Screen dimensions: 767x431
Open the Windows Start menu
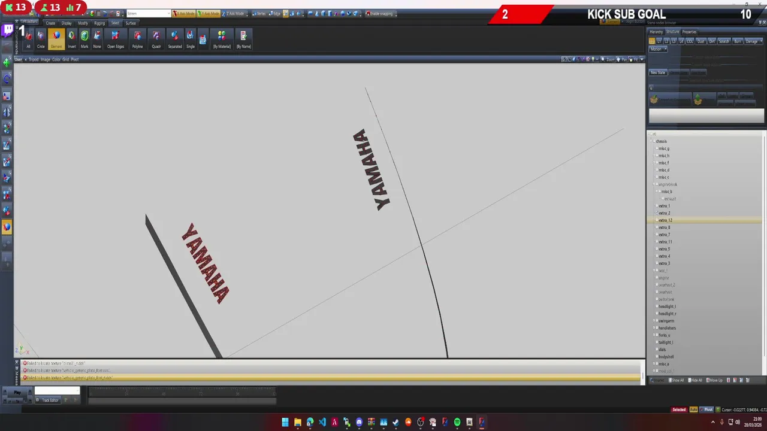285,422
